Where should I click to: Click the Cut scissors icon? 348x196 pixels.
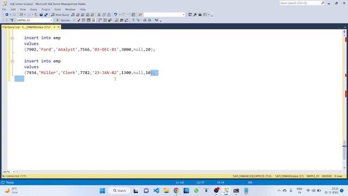click(99, 15)
